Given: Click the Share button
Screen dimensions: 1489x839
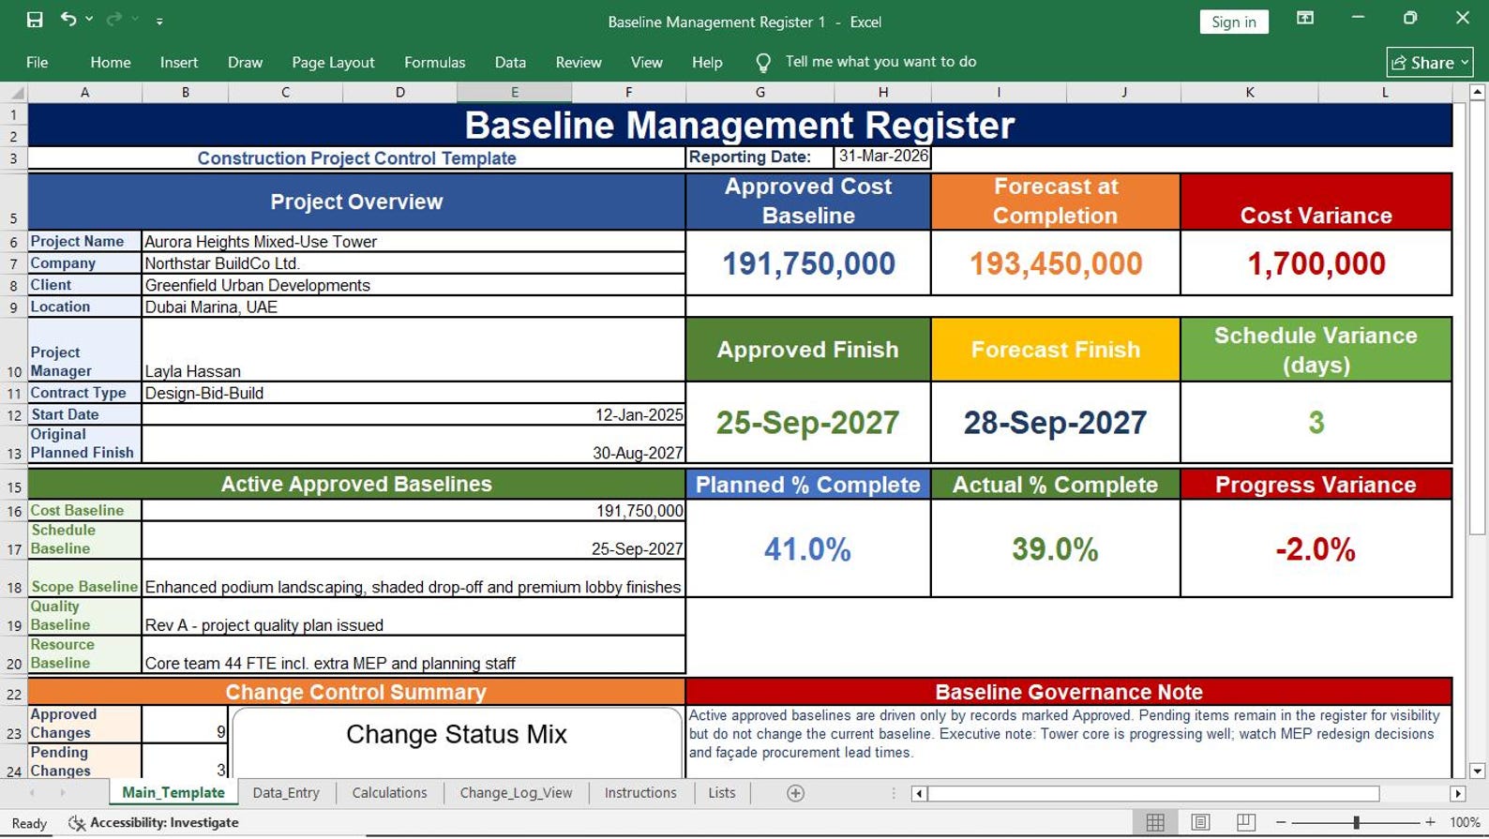Looking at the screenshot, I should (x=1430, y=63).
